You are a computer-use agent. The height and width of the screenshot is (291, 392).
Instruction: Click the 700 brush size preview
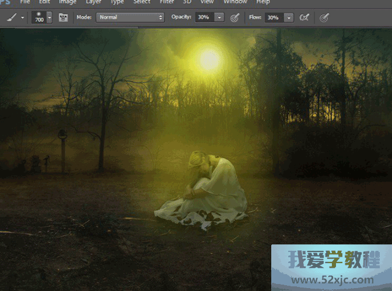pos(38,17)
